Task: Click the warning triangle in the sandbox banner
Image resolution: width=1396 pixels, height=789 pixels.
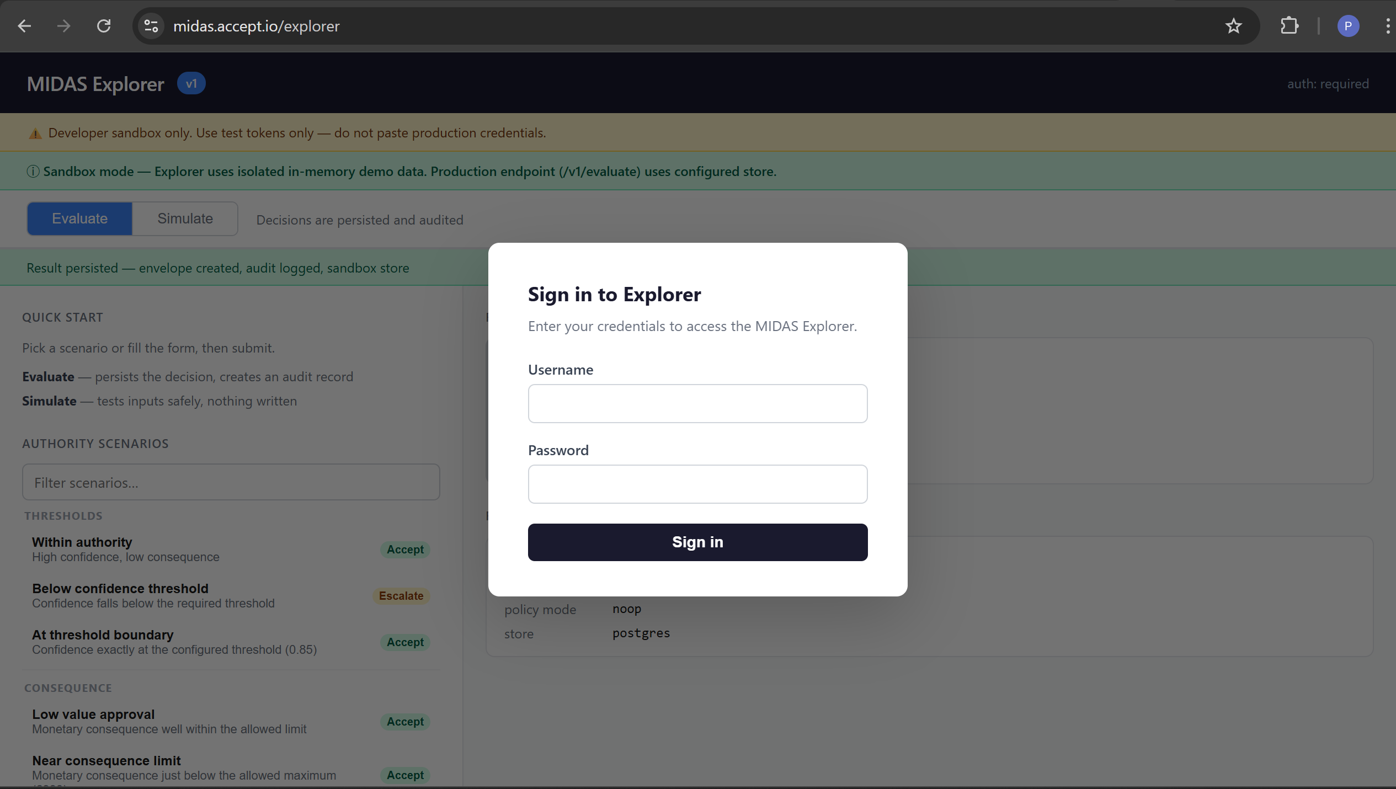Action: [35, 132]
